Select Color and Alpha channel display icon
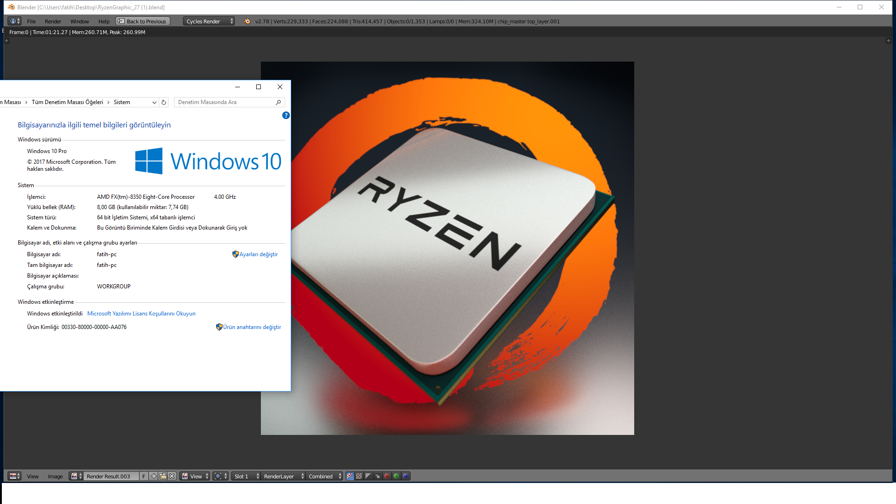This screenshot has width=896, height=504. click(x=350, y=476)
